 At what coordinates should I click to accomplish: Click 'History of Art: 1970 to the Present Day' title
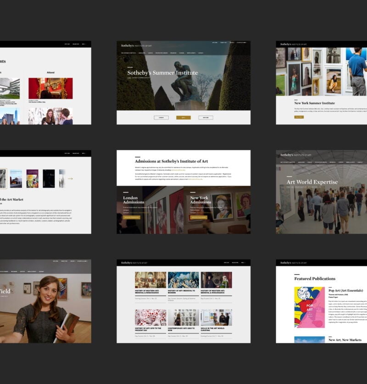(x=148, y=329)
